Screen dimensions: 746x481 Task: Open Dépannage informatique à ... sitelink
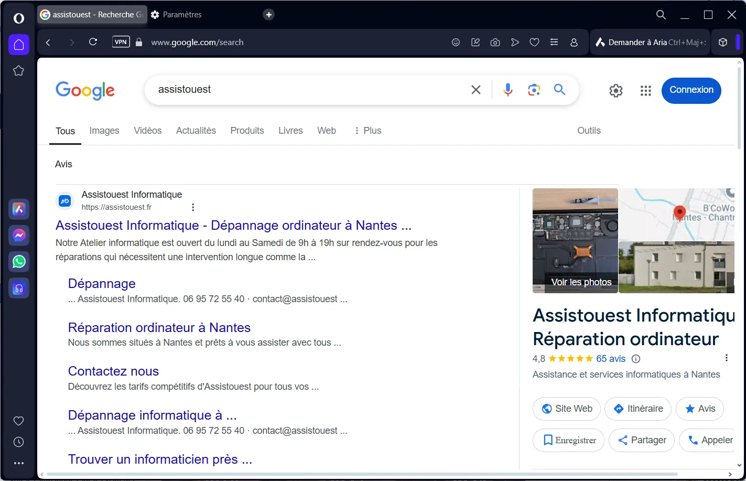coord(153,415)
